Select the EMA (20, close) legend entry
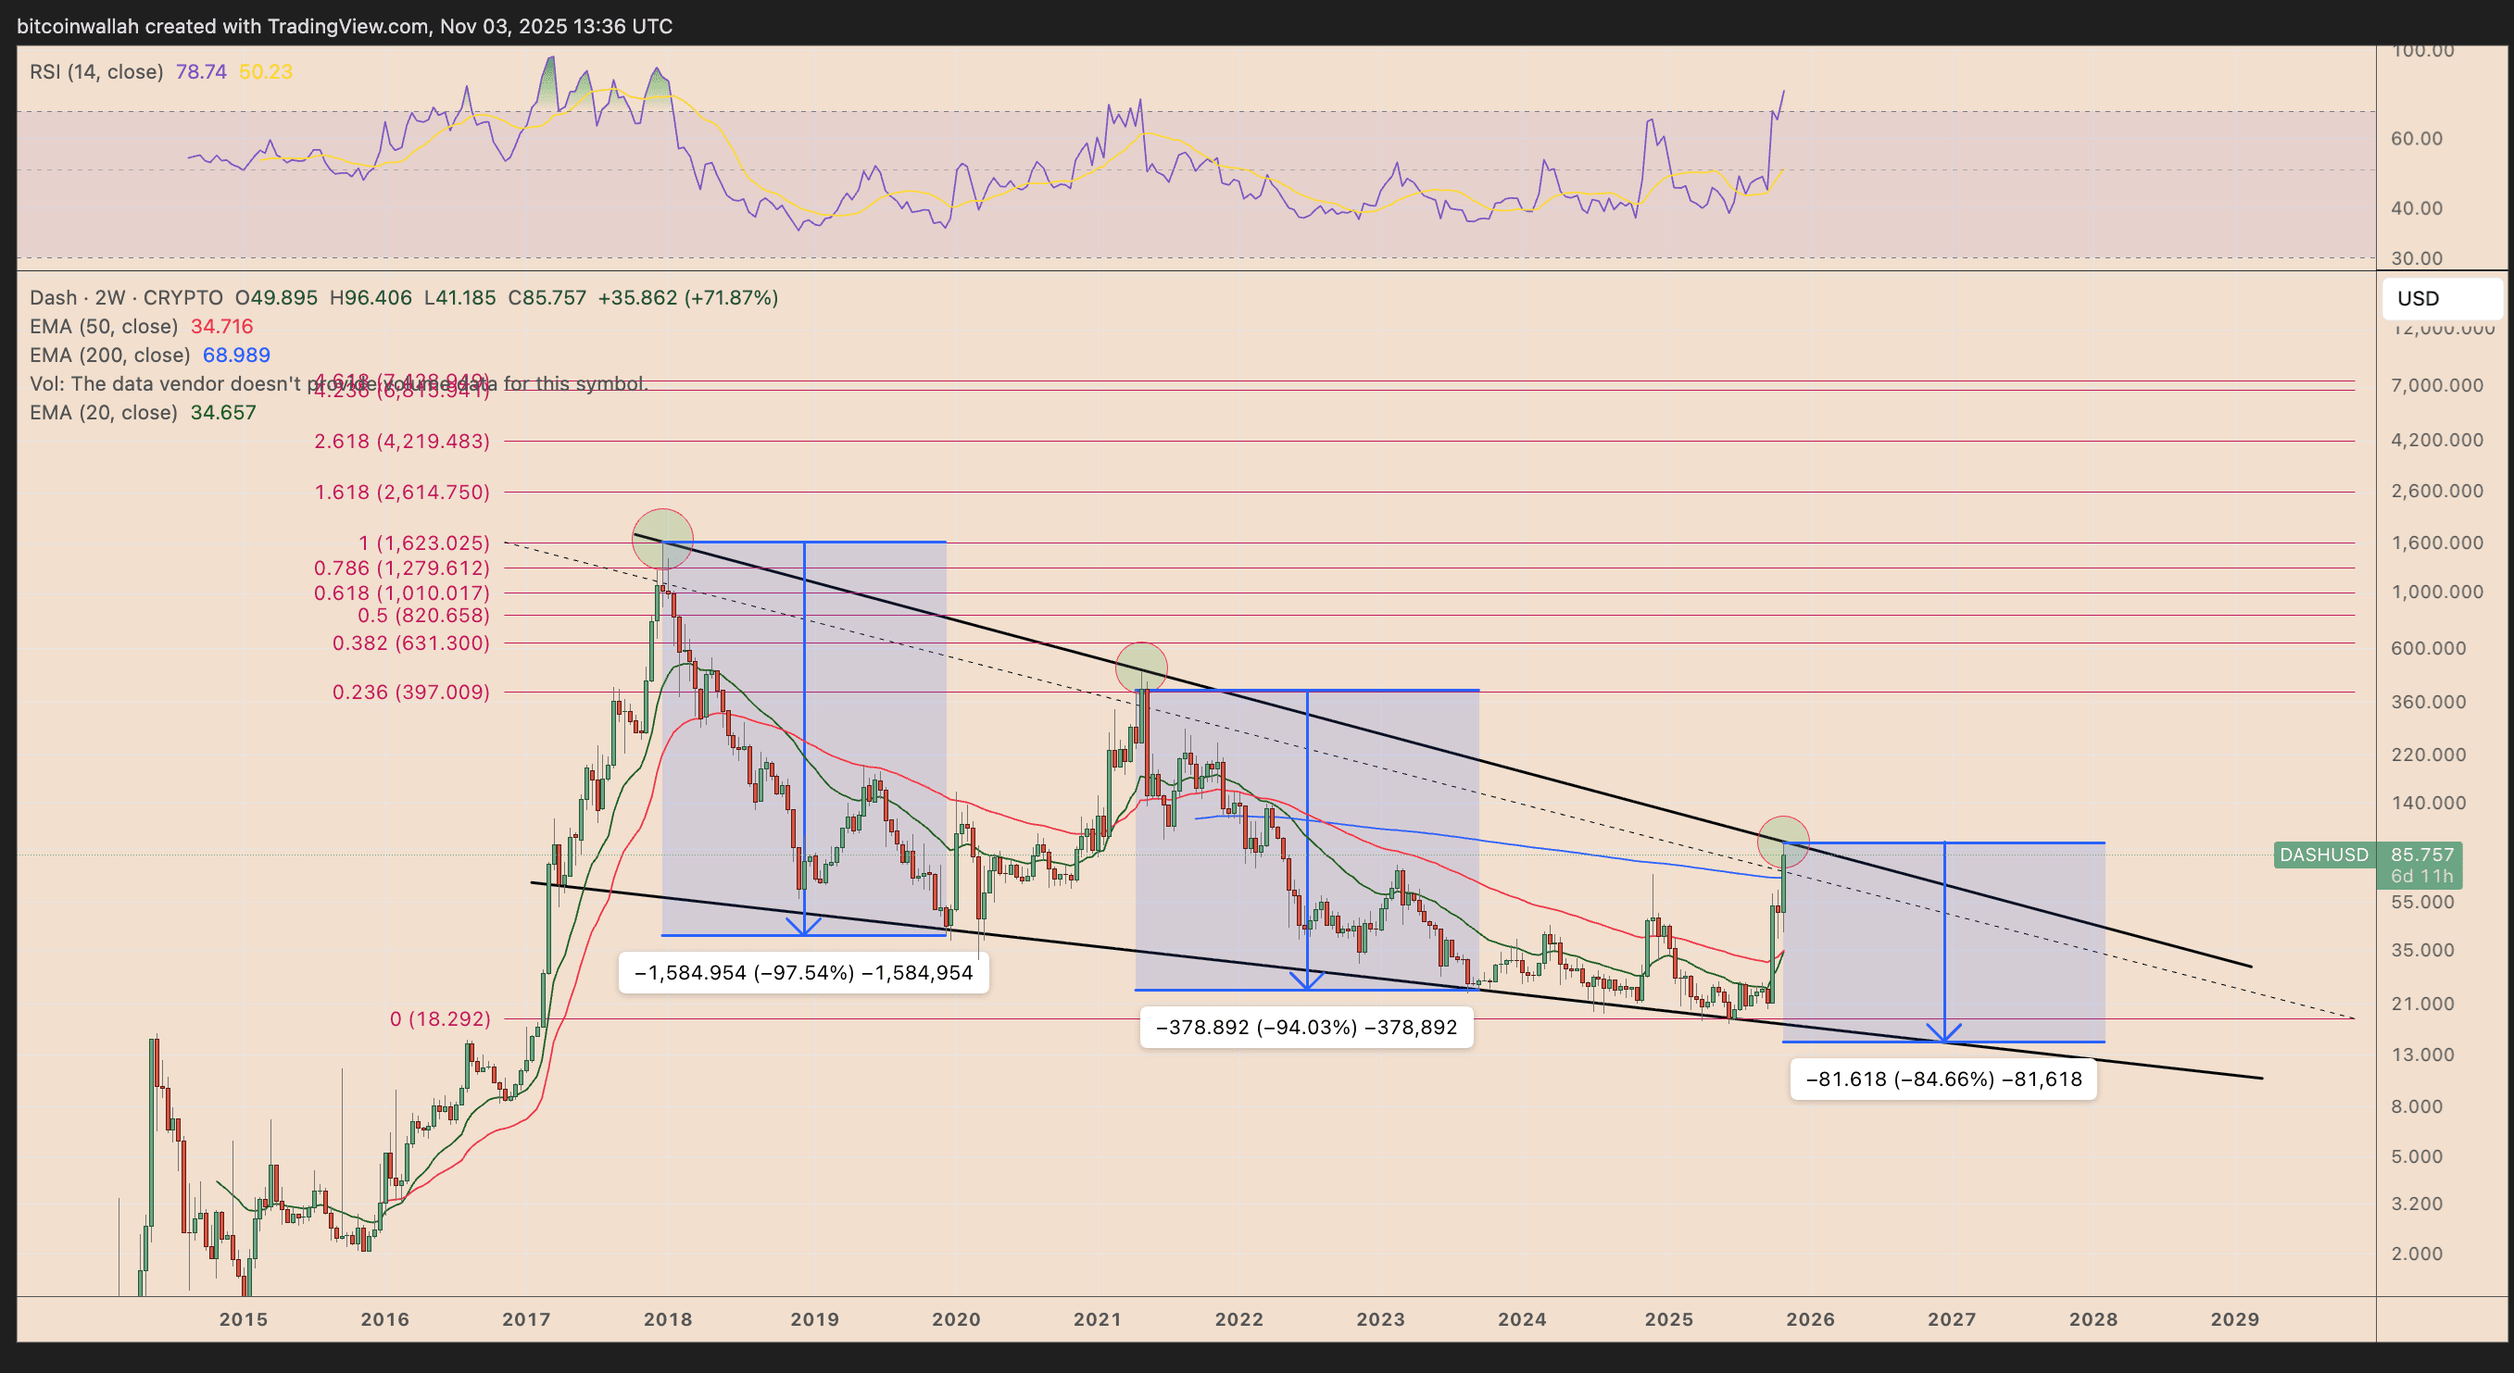 (x=104, y=413)
